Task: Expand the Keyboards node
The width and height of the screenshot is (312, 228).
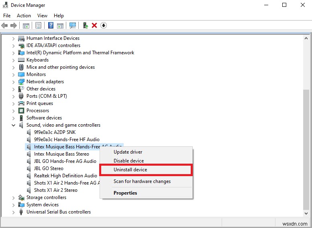Action: click(x=13, y=60)
